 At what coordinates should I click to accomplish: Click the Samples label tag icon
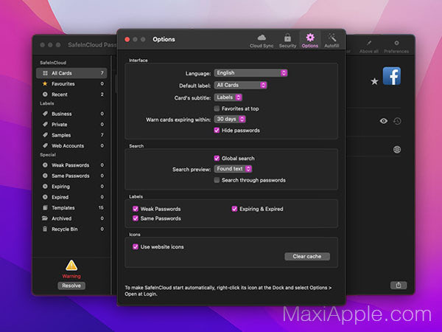click(x=45, y=135)
